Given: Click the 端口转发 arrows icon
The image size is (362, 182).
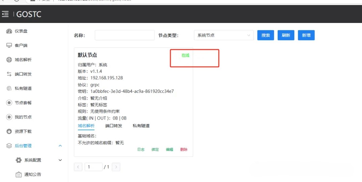Looking at the screenshot, I should (x=9, y=74).
